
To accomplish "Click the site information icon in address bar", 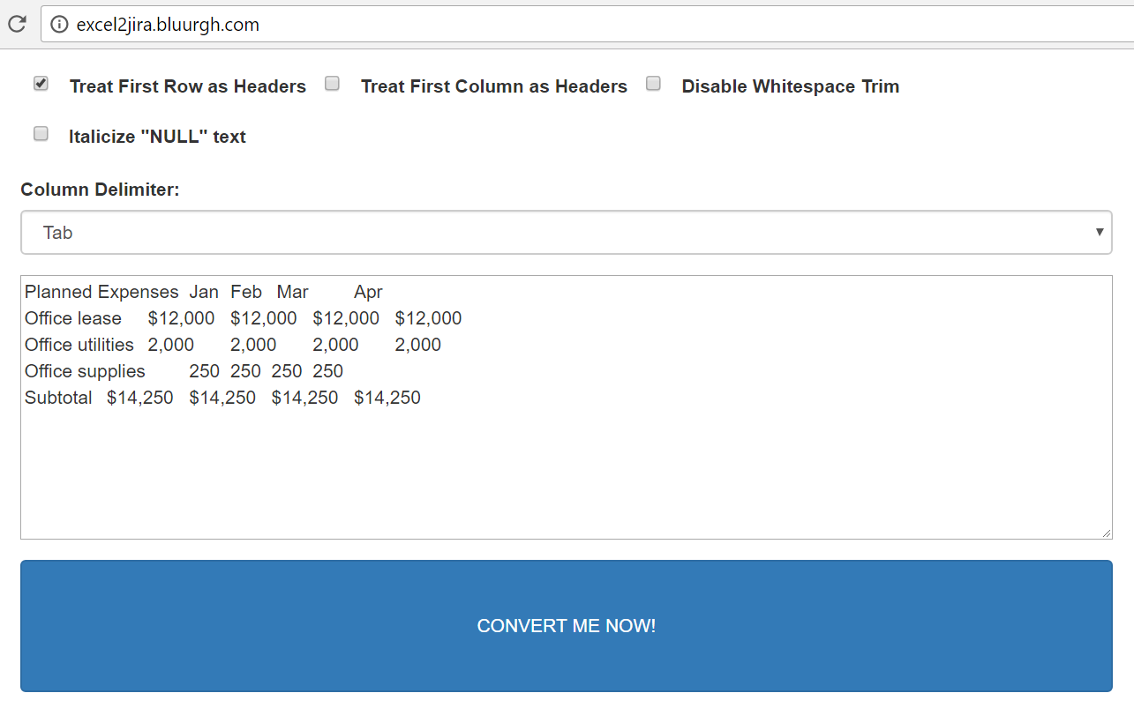I will pos(59,25).
